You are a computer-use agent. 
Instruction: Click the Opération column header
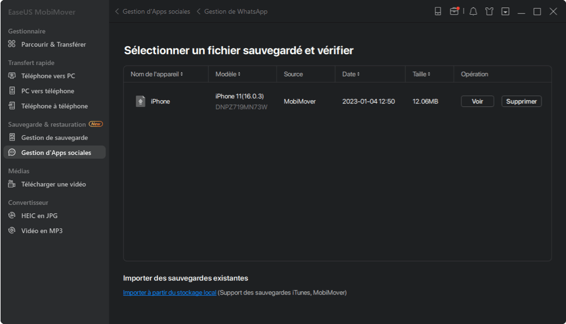[474, 74]
